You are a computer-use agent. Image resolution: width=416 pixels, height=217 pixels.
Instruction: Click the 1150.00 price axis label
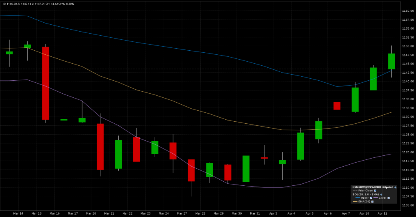[408, 46]
